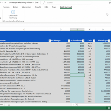The image size is (111, 111).
Task: Open the Einheitspreis column filter dropdown
Action: 109,40
